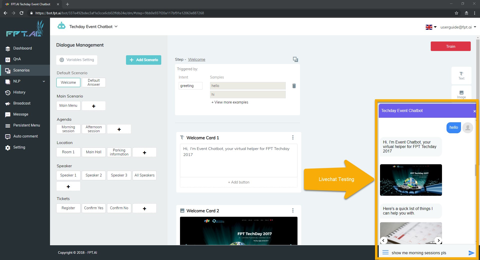Screen dimensions: 480x260
Task: Click the Welcome step name link
Action: (196, 59)
